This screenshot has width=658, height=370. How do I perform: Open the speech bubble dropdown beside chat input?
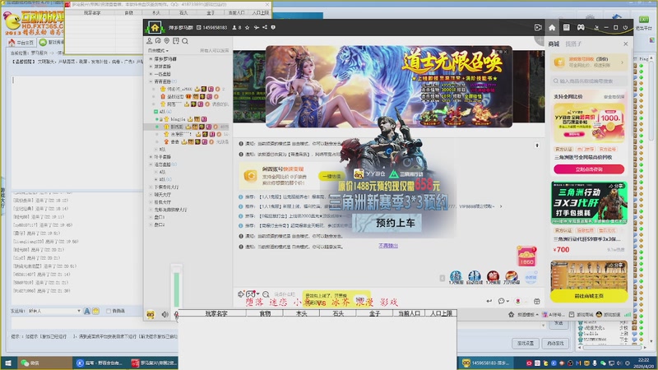tap(503, 301)
